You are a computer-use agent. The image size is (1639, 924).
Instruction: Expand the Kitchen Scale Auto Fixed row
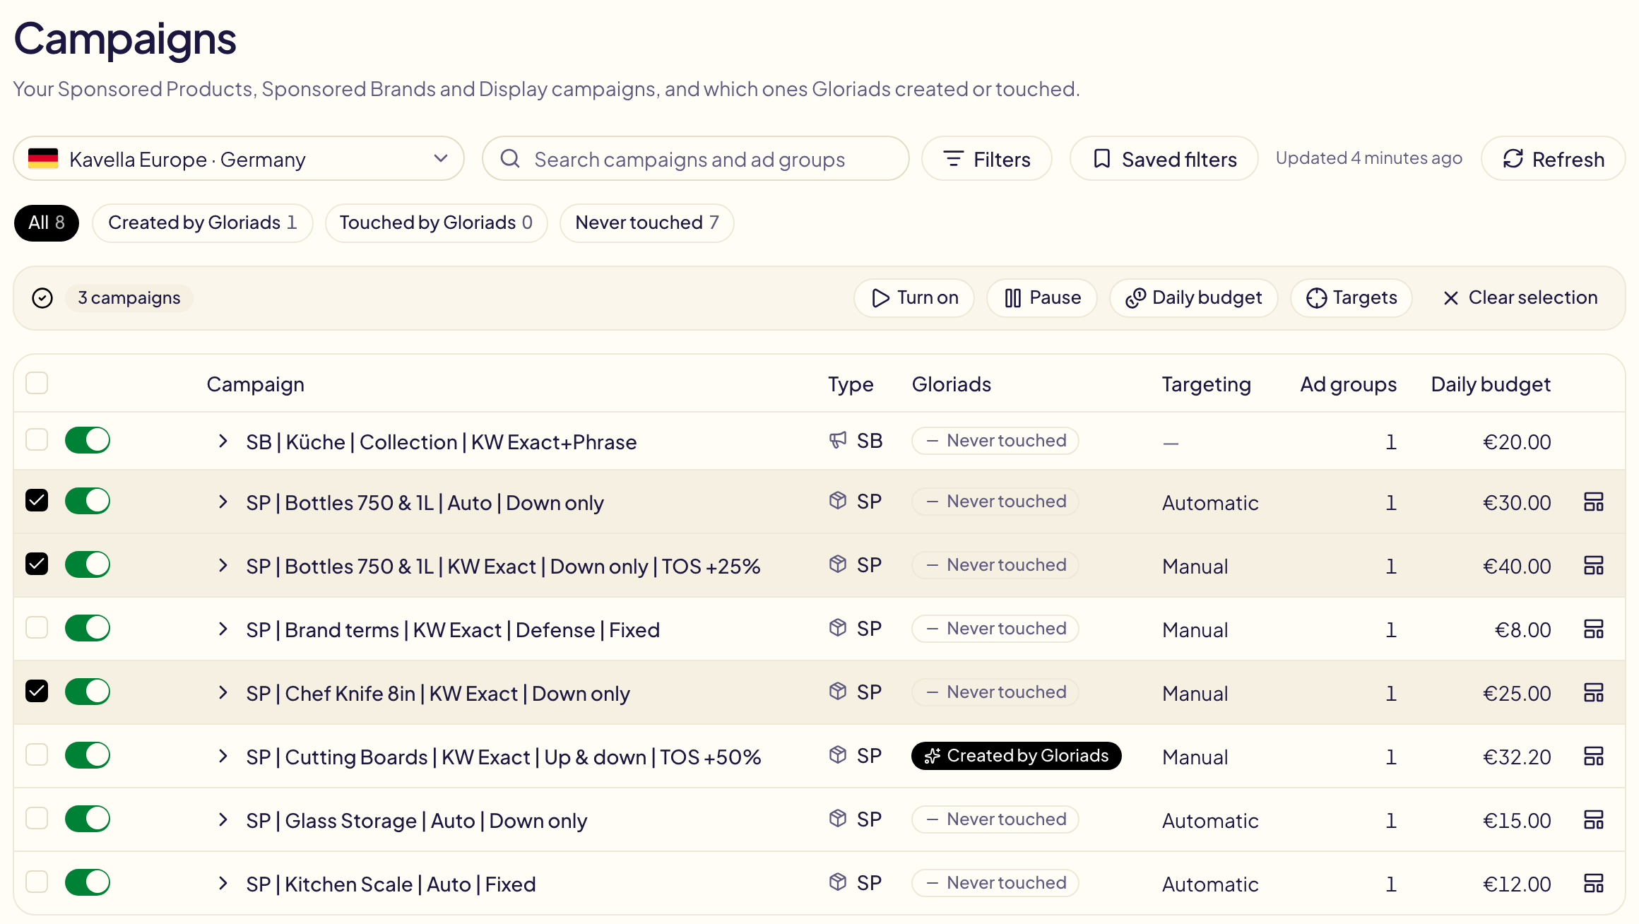[223, 883]
